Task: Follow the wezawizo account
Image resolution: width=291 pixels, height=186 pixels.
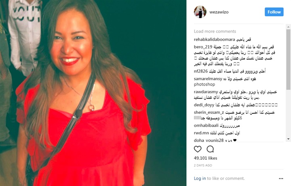Action: (274, 12)
